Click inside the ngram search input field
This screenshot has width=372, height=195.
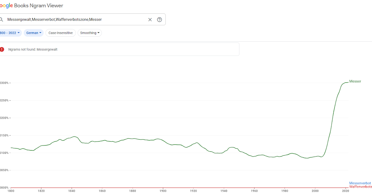[74, 19]
